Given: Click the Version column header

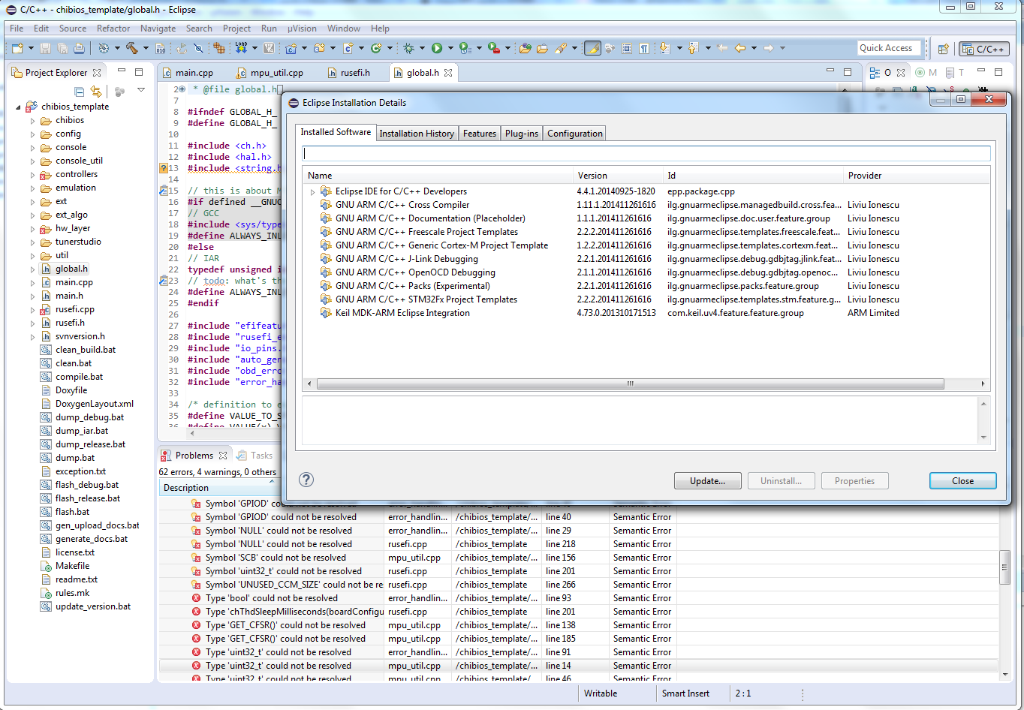Looking at the screenshot, I should point(618,176).
